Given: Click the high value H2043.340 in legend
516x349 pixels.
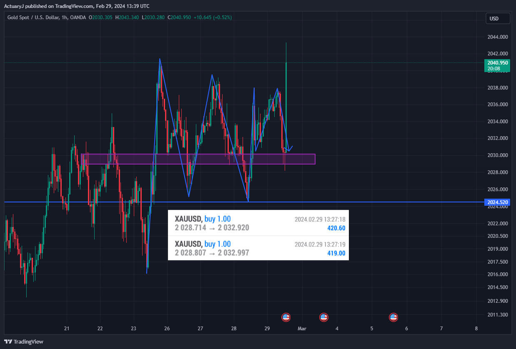Looking at the screenshot, I should 128,17.
